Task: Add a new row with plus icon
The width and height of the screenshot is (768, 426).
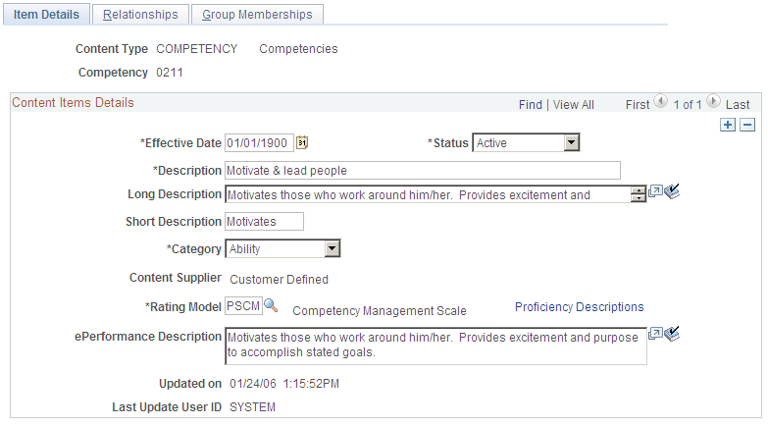Action: [x=728, y=125]
